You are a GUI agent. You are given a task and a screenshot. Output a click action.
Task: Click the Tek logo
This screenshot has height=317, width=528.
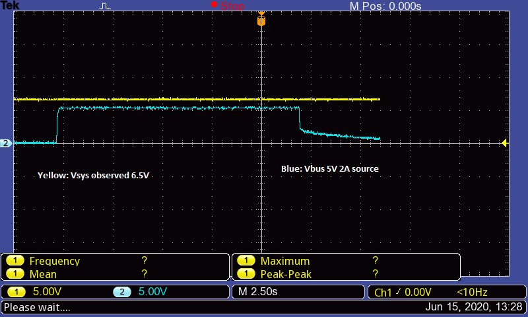click(x=10, y=5)
